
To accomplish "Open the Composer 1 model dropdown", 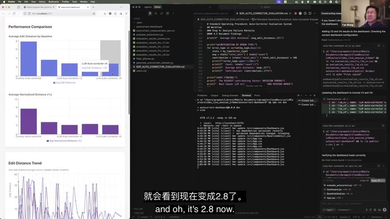I will 345,210.
